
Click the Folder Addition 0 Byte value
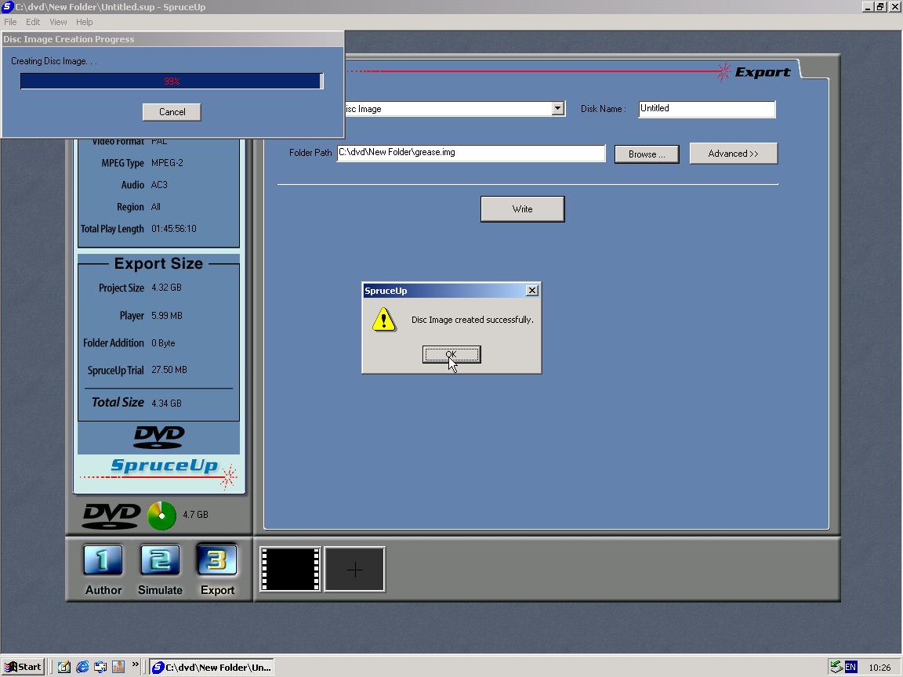[x=163, y=343]
